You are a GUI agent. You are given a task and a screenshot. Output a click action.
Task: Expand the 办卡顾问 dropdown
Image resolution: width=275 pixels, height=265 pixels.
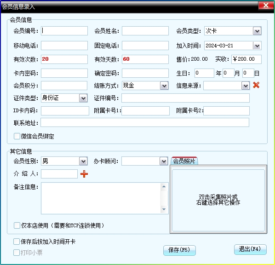pyautogui.click(x=164, y=161)
